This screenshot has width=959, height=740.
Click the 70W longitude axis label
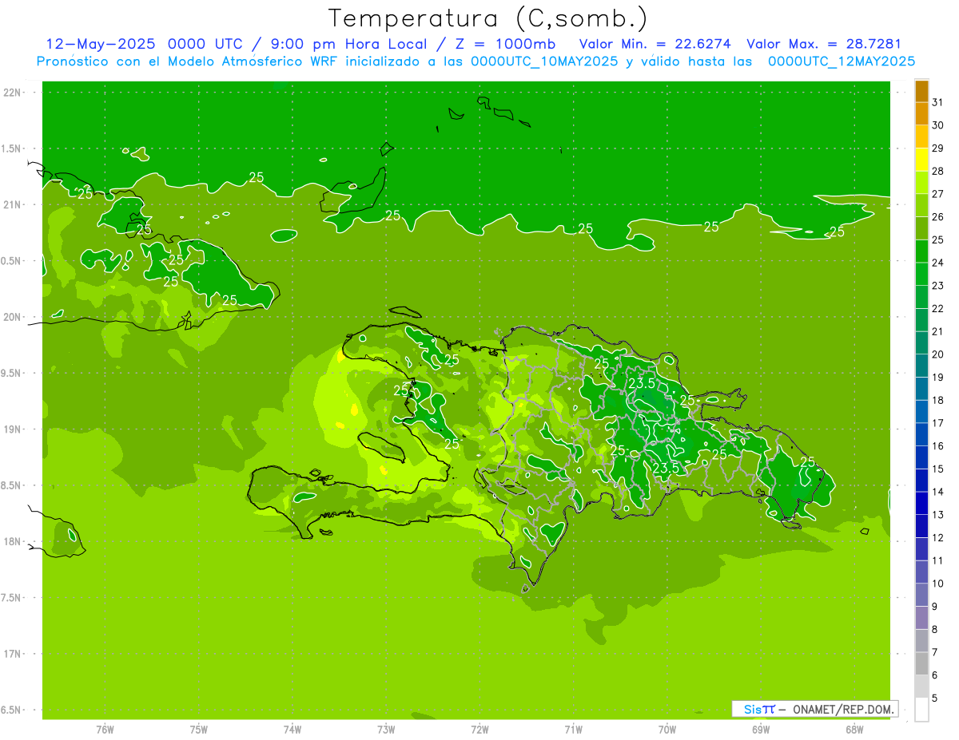click(x=667, y=730)
